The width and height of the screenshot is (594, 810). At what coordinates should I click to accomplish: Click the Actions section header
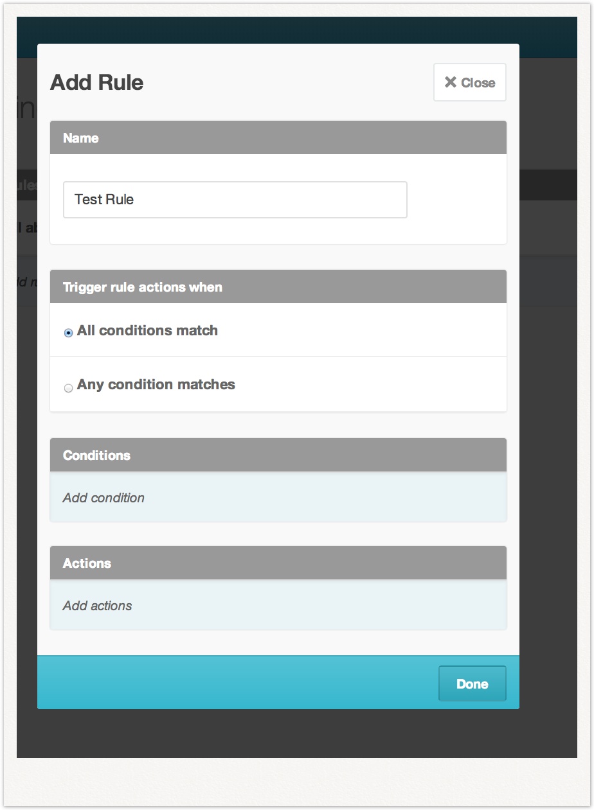click(278, 563)
